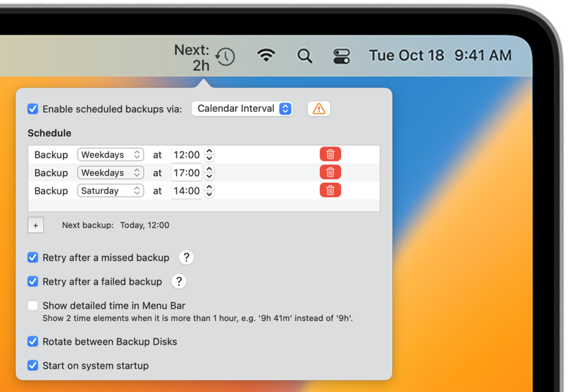
Task: Click the 'Schedule' heading
Action: 49,133
